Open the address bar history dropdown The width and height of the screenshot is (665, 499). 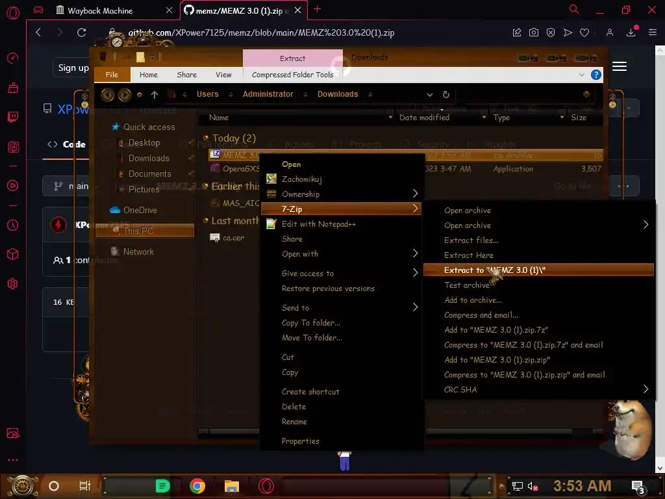430,95
